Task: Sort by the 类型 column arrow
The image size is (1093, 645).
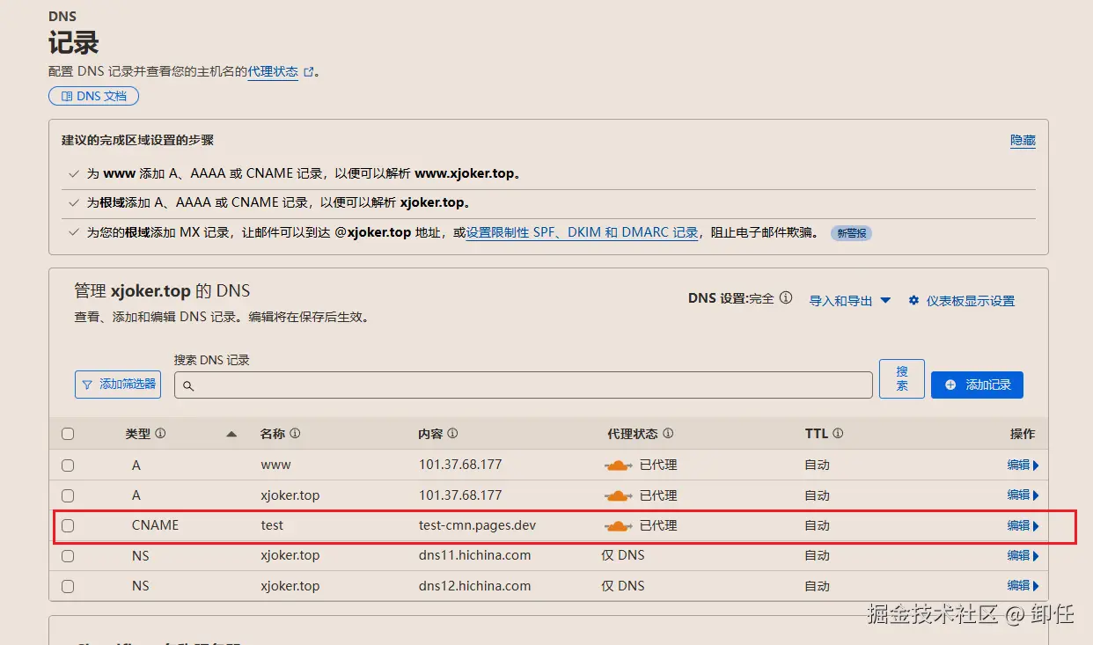Action: 231,434
